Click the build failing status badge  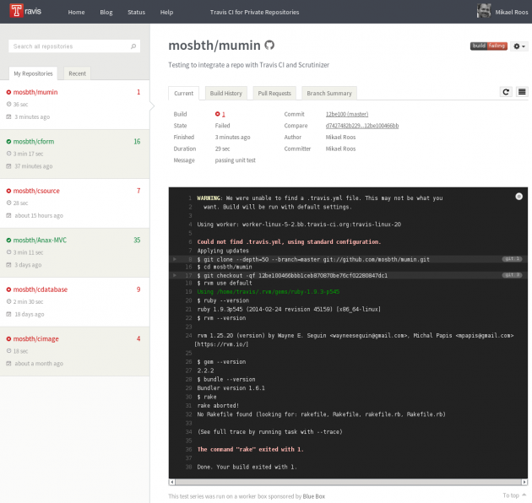click(489, 46)
